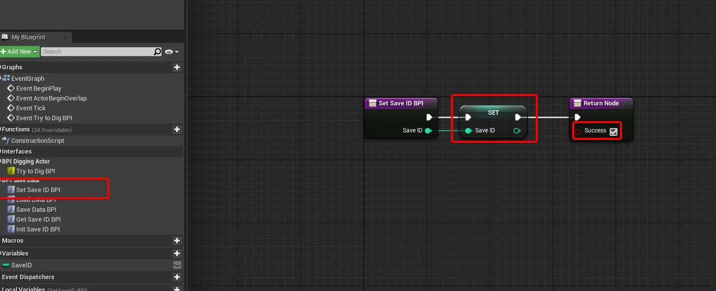Check the Success checkbox on Return Node
Image resolution: width=716 pixels, height=291 pixels.
[613, 131]
